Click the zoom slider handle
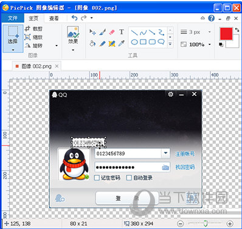Image resolution: width=242 pixels, height=229 pixels. click(206, 224)
